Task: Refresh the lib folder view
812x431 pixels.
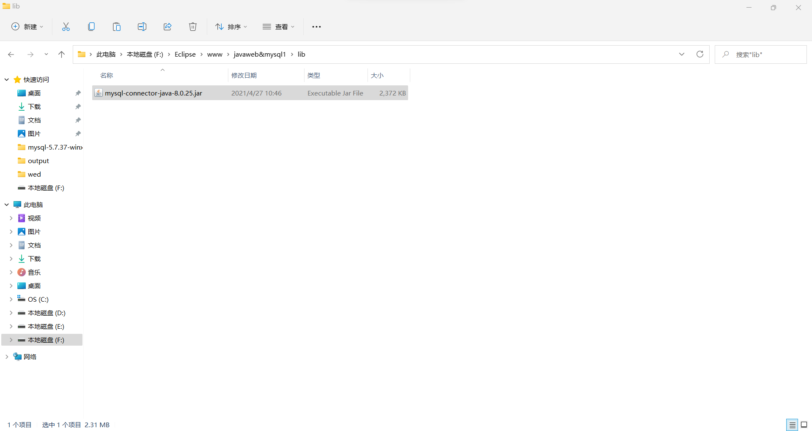Action: pos(700,54)
